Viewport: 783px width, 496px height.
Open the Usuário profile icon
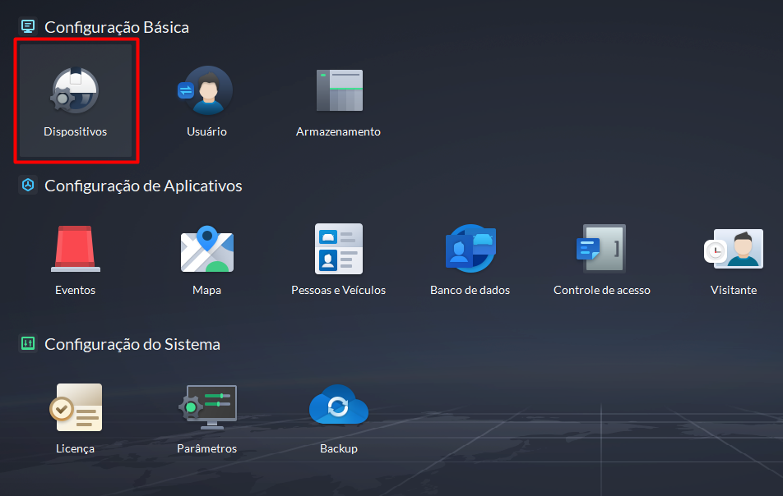click(x=206, y=90)
